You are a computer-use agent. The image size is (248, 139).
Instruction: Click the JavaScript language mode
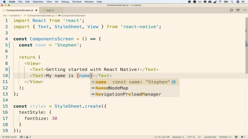tap(210, 137)
